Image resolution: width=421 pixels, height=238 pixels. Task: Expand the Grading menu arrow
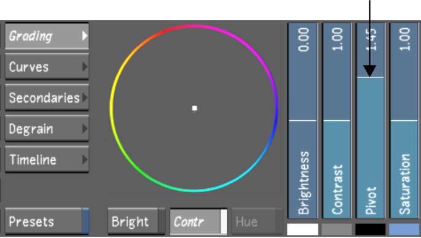pos(85,36)
